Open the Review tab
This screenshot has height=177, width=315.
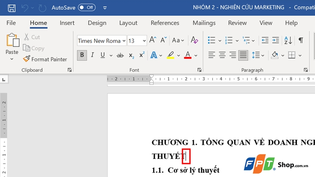pyautogui.click(x=237, y=23)
